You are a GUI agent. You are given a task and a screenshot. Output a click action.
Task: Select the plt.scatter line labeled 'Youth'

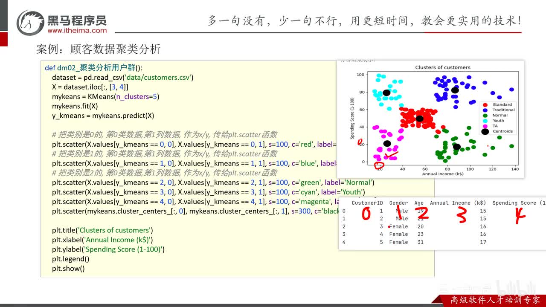click(209, 192)
